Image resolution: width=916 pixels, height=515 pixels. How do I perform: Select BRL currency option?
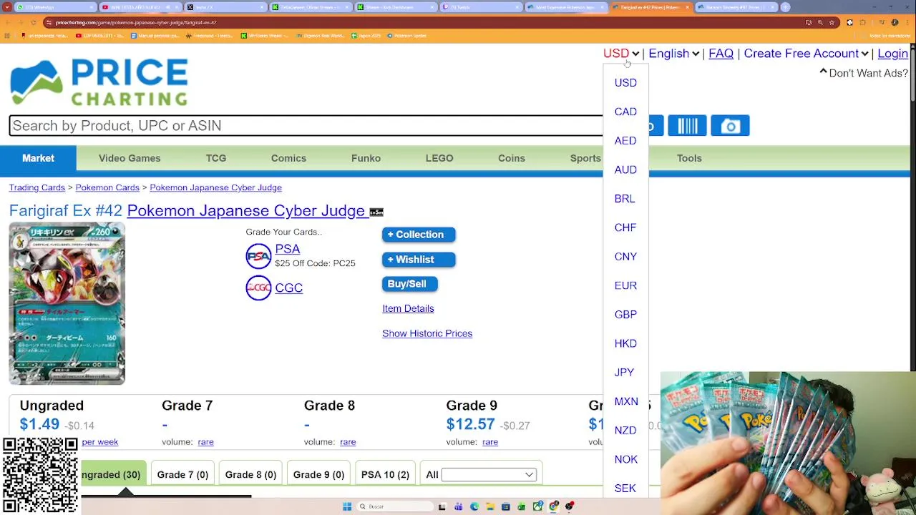tap(625, 199)
